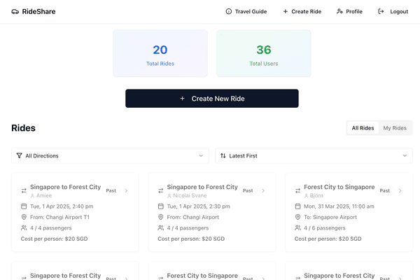
Task: Click the Past badge on Amiee's ride
Action: pos(111,190)
